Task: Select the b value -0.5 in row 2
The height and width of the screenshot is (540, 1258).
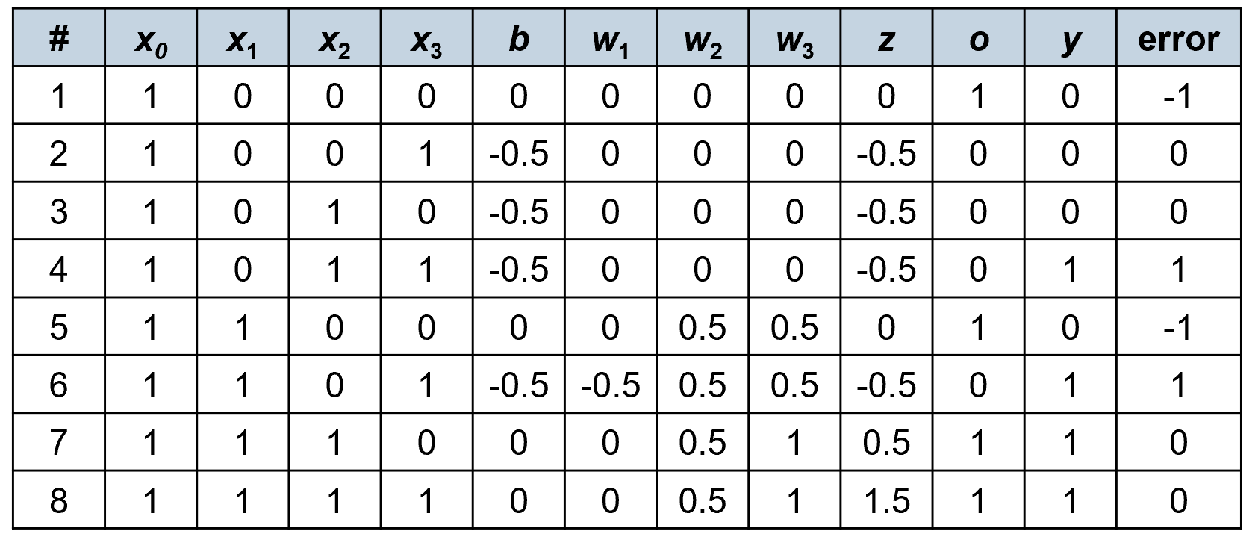Action: 518,155
